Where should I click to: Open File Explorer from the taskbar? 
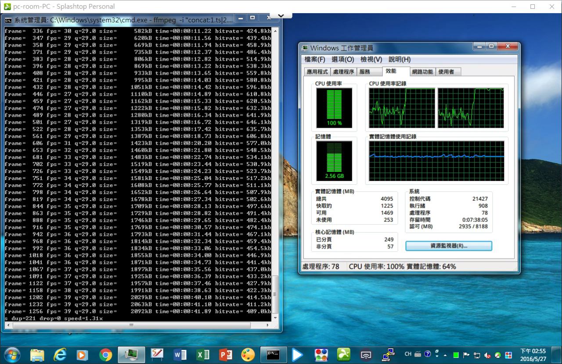(37, 354)
